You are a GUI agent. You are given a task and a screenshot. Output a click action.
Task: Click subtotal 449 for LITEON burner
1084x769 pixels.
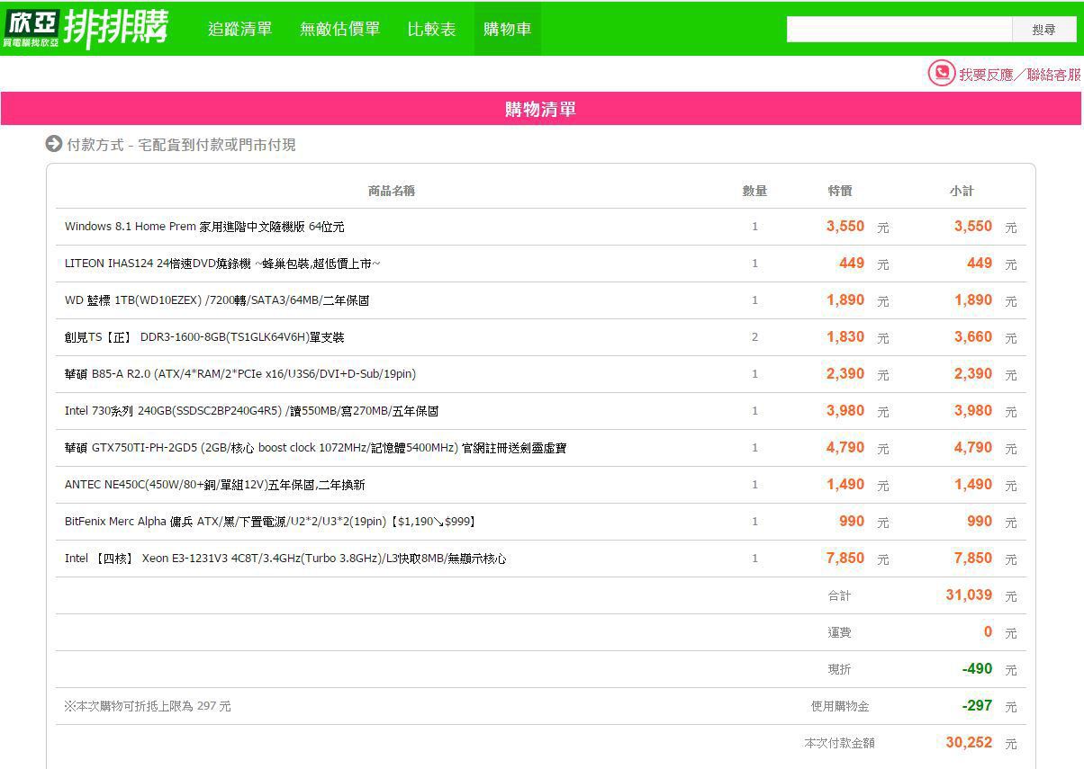tap(980, 264)
